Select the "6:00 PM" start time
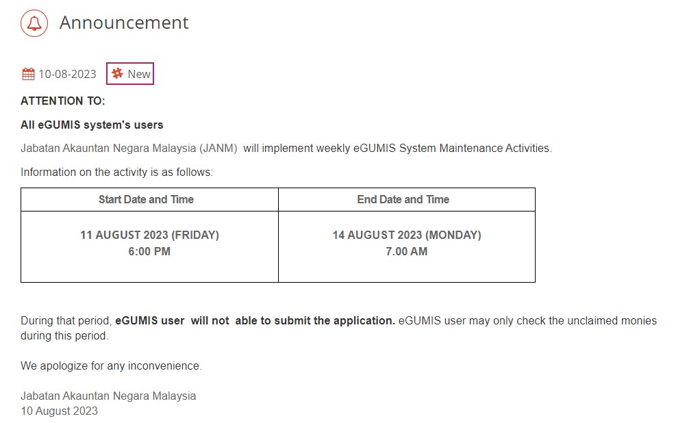676x423 pixels. pos(149,252)
